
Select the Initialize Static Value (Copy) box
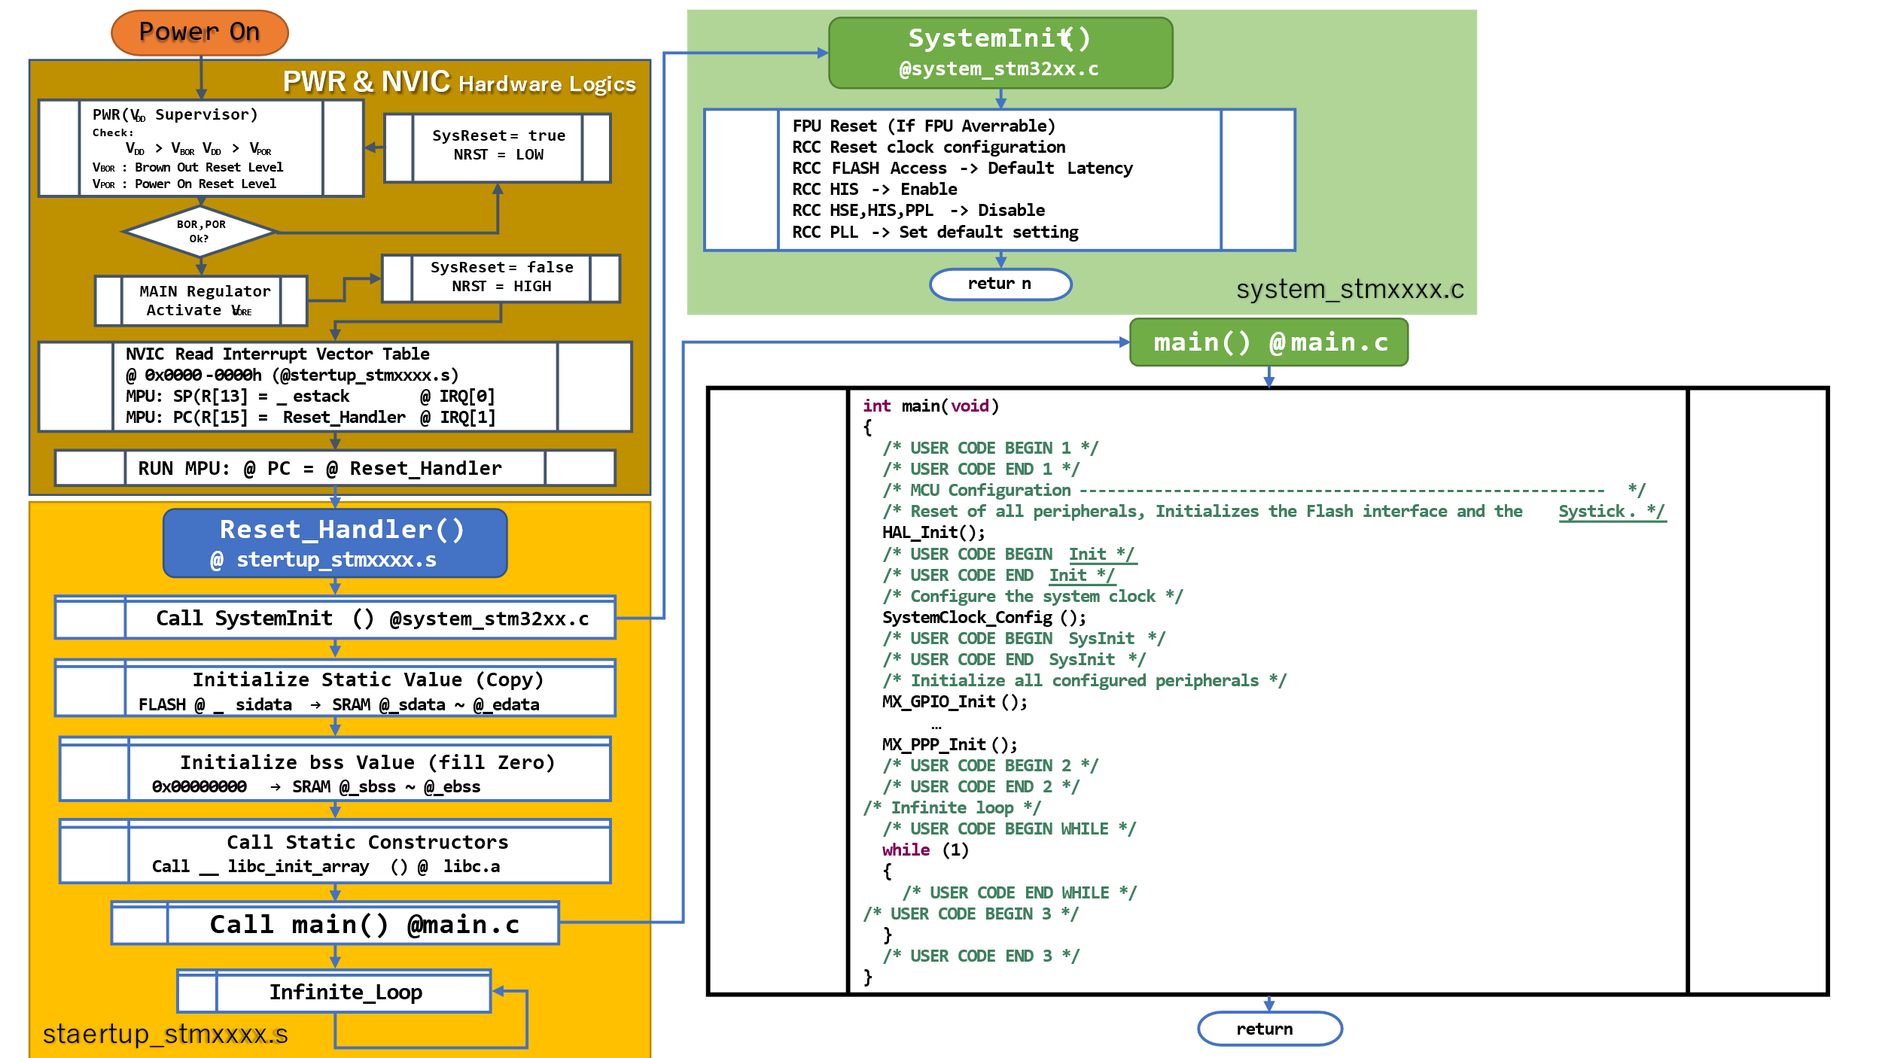(x=335, y=688)
